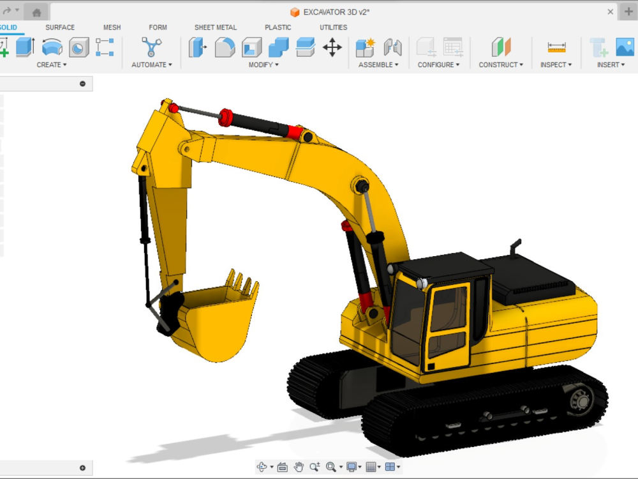Switch to the SURFACE tab
The width and height of the screenshot is (638, 479).
[59, 27]
